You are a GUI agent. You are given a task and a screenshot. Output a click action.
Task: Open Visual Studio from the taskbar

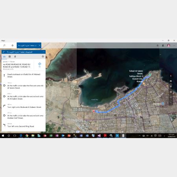99,136
